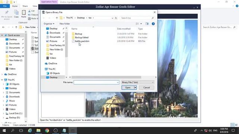Open Windows Start menu
The width and height of the screenshot is (239, 134).
4,131
